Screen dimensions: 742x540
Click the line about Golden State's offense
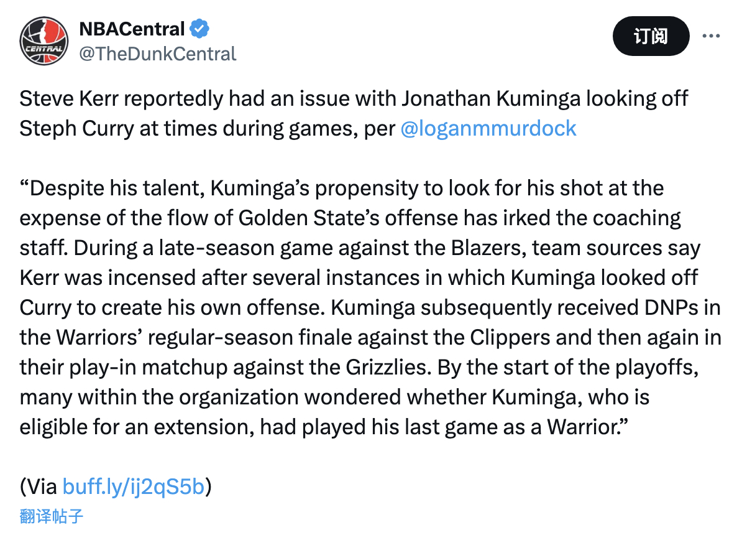pos(350,218)
